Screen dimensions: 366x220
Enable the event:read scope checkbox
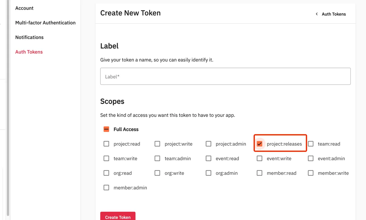[x=208, y=159]
